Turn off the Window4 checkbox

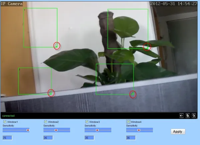point(128,122)
